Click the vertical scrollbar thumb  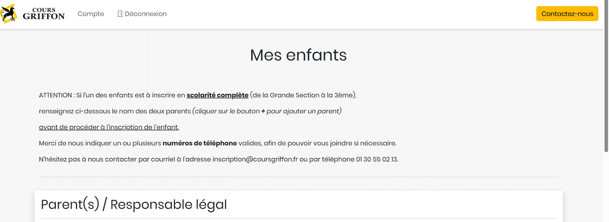[x=606, y=77]
